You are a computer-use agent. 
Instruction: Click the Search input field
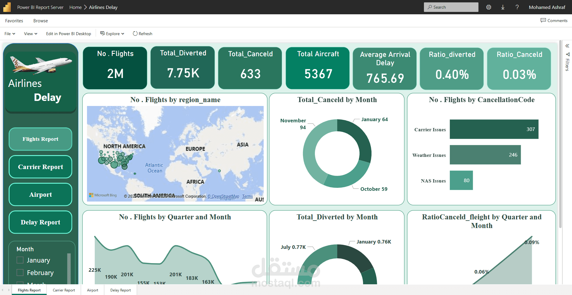[451, 7]
